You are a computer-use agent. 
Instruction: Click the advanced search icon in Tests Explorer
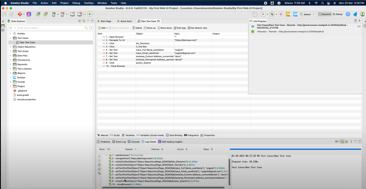[91, 28]
